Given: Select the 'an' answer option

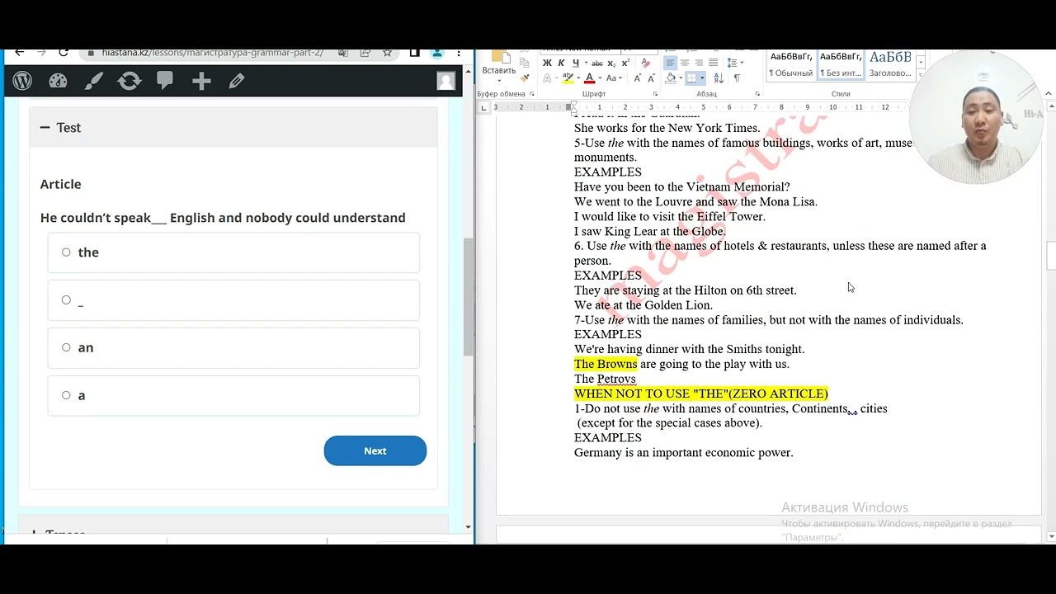Looking at the screenshot, I should (x=233, y=347).
